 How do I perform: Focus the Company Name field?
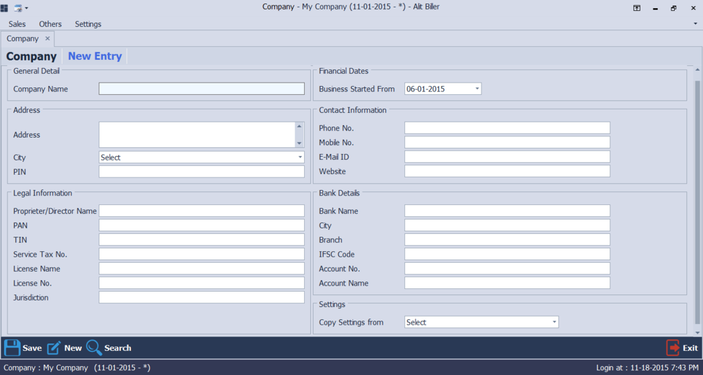pyautogui.click(x=202, y=89)
